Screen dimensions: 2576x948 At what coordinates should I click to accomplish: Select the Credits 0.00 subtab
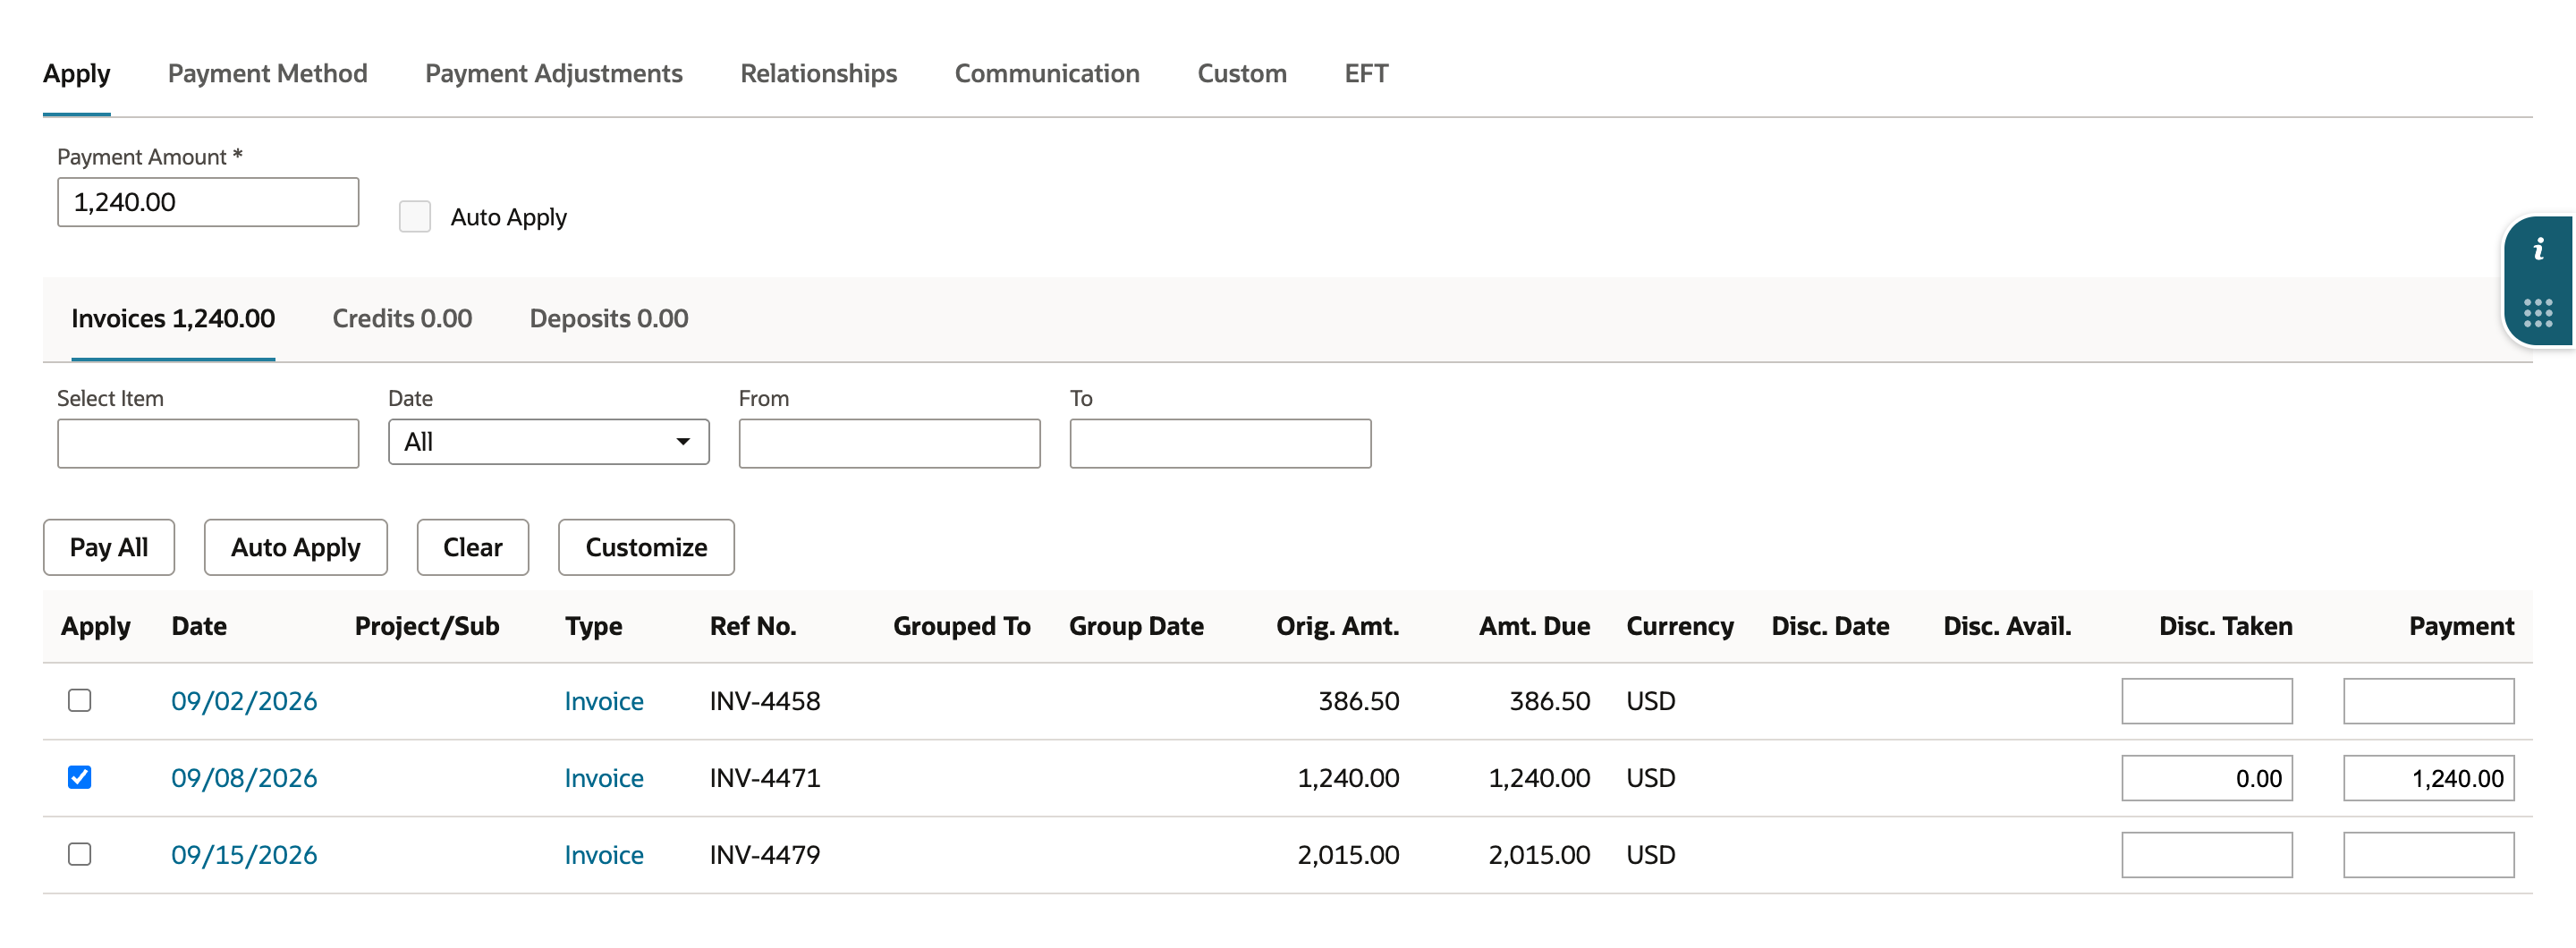tap(402, 319)
